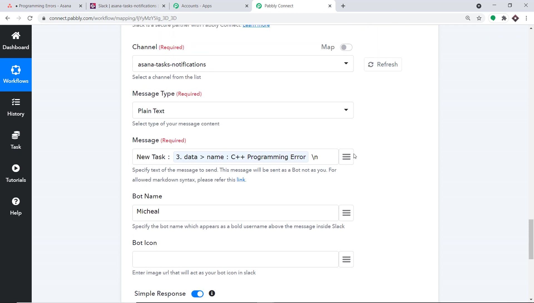Image resolution: width=534 pixels, height=303 pixels.
Task: Open the Workflows puzzle icon in sidebar
Action: 16,70
